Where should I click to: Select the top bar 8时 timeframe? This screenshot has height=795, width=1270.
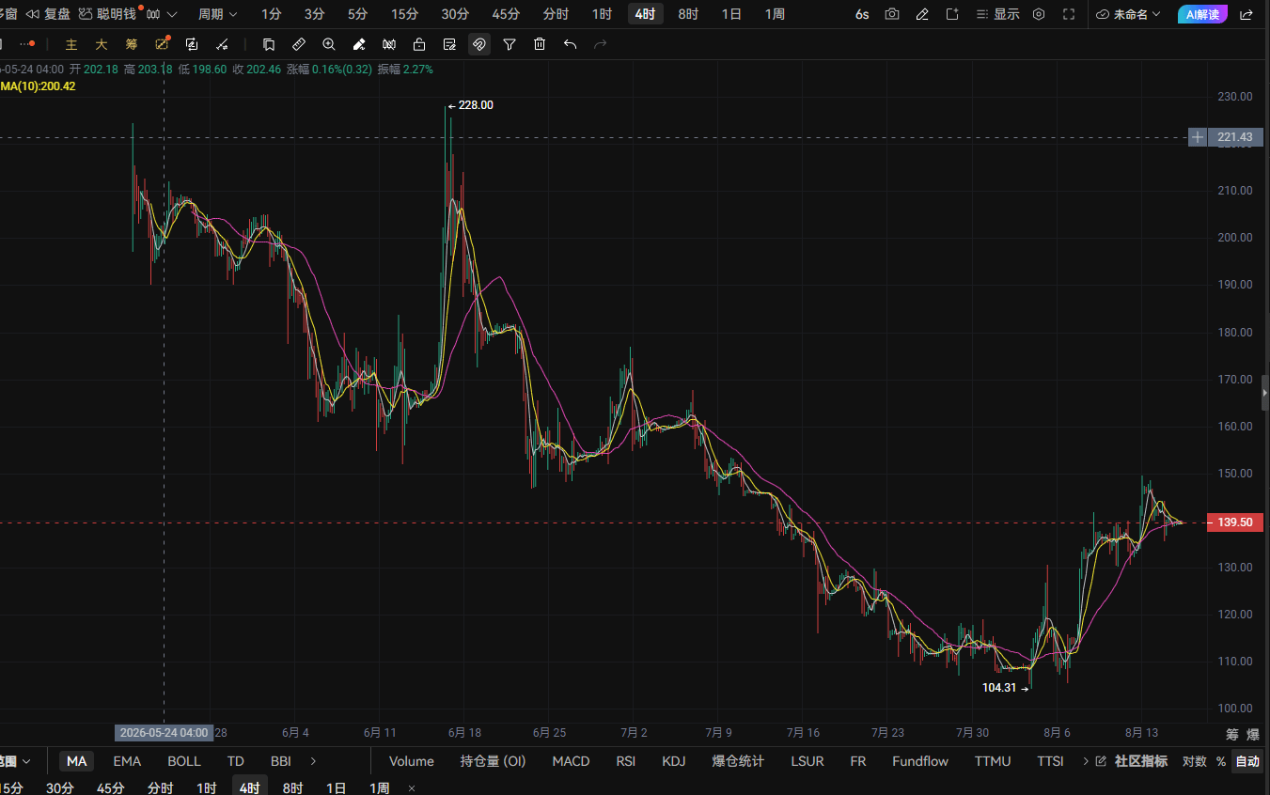pos(688,14)
